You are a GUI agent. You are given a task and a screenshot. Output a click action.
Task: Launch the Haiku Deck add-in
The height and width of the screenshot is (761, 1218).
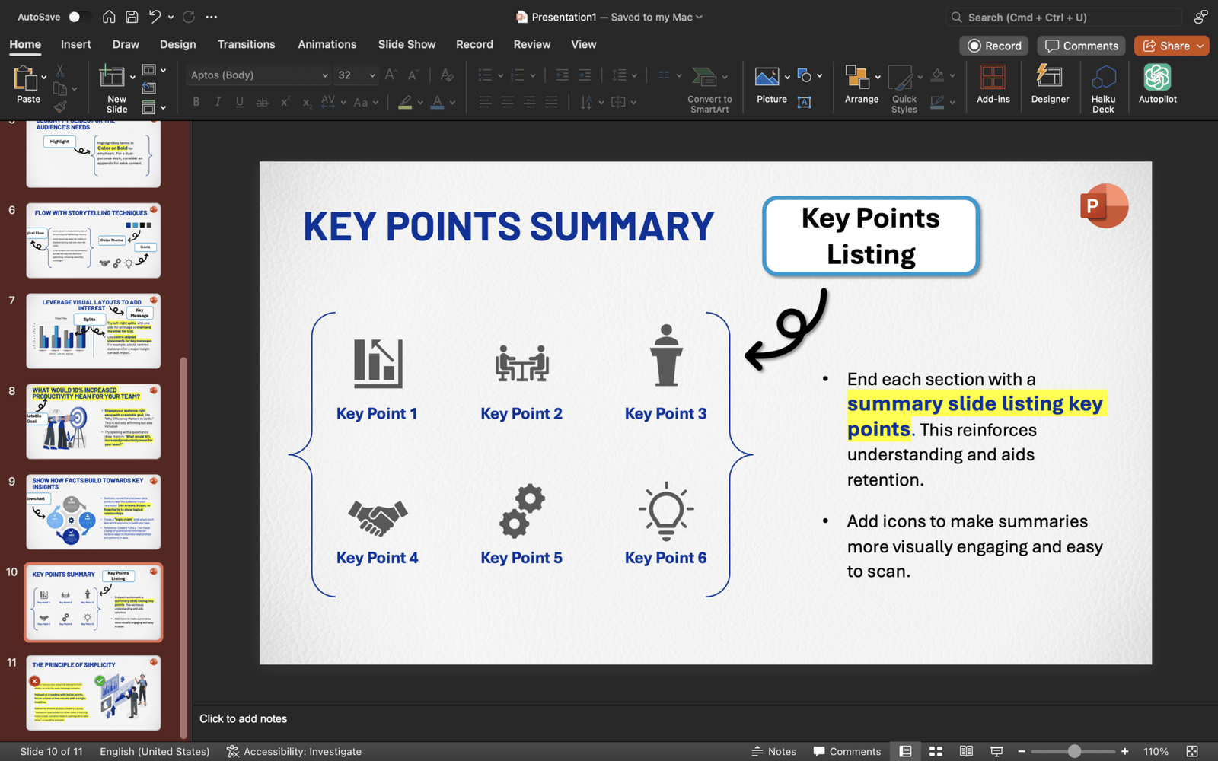1103,86
